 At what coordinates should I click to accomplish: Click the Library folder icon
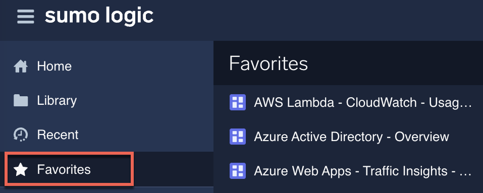(x=21, y=100)
